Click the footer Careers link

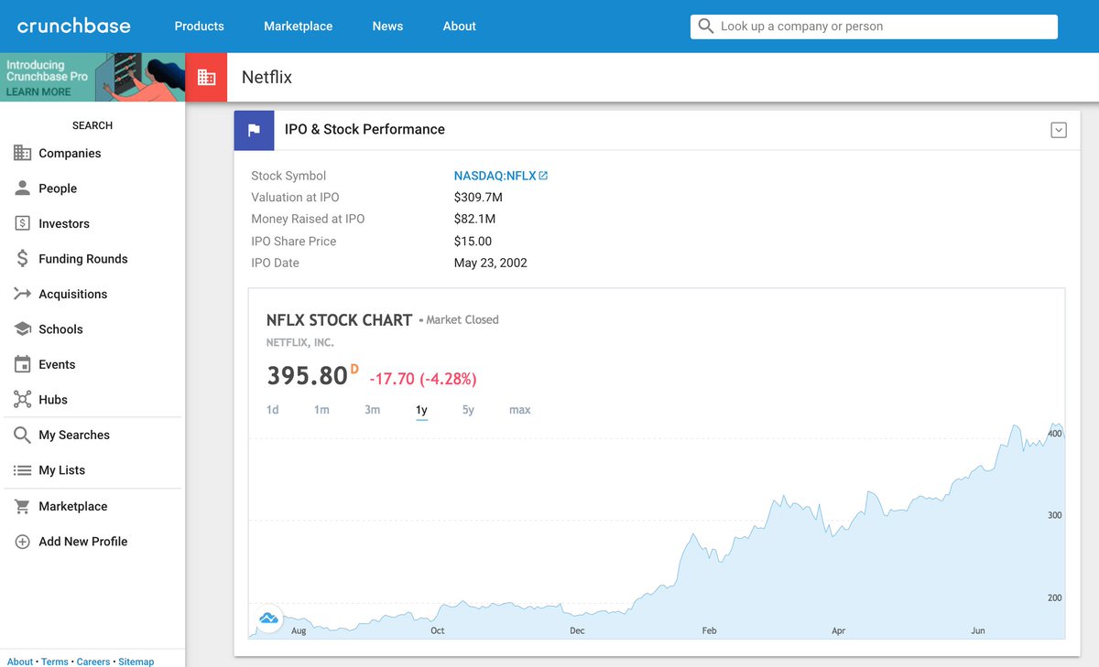pyautogui.click(x=93, y=662)
